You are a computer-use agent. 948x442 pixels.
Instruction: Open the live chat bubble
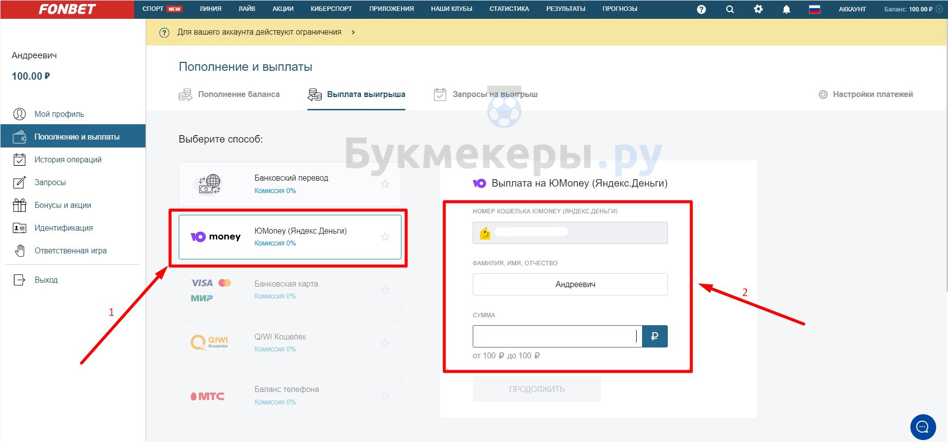(923, 427)
